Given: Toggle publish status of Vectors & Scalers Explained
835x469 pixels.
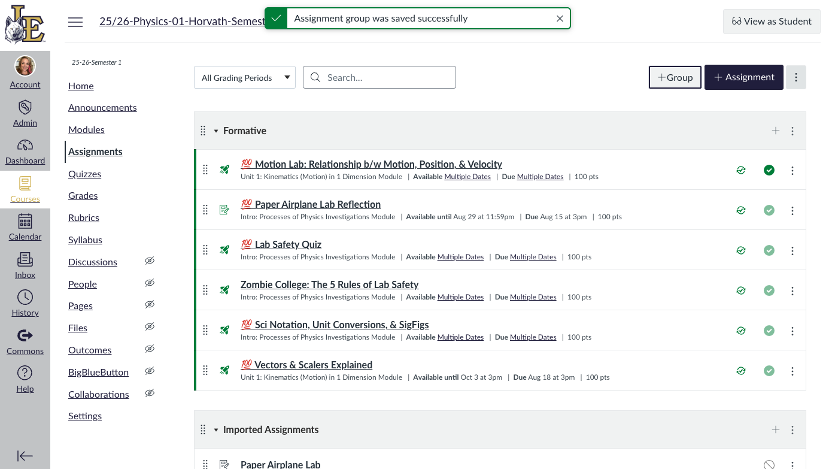Looking at the screenshot, I should tap(769, 371).
